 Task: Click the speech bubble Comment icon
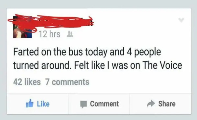pos(84,104)
